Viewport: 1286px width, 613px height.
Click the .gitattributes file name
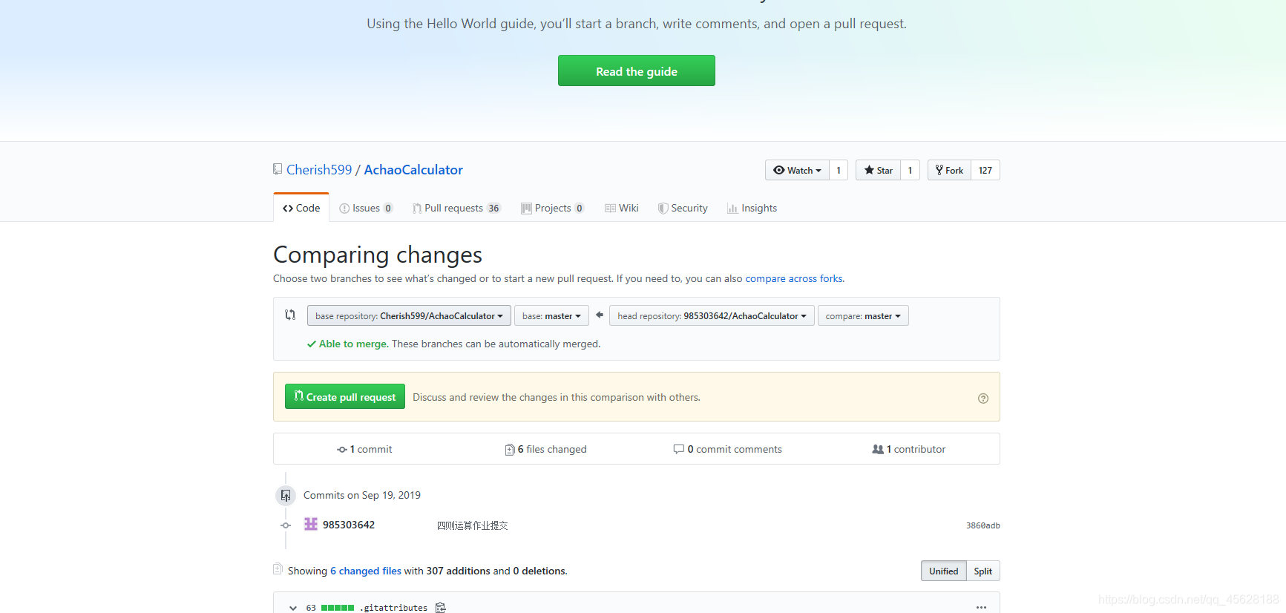[x=394, y=608]
